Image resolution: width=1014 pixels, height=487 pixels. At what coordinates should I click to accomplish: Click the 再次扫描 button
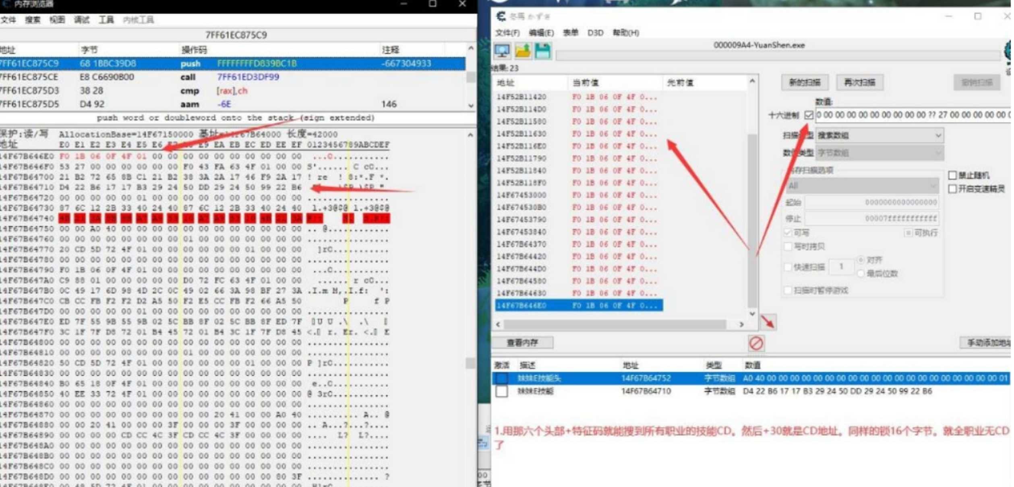click(x=860, y=83)
